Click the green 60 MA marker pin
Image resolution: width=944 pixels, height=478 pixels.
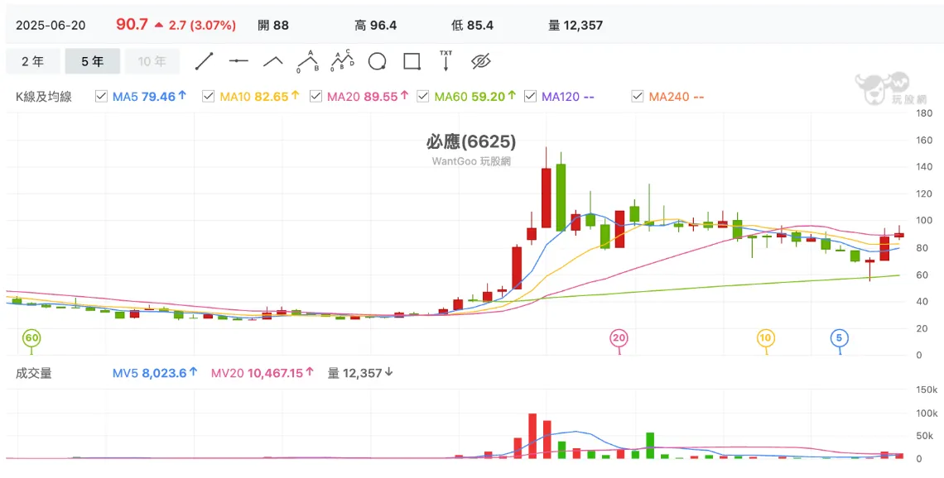pyautogui.click(x=31, y=338)
